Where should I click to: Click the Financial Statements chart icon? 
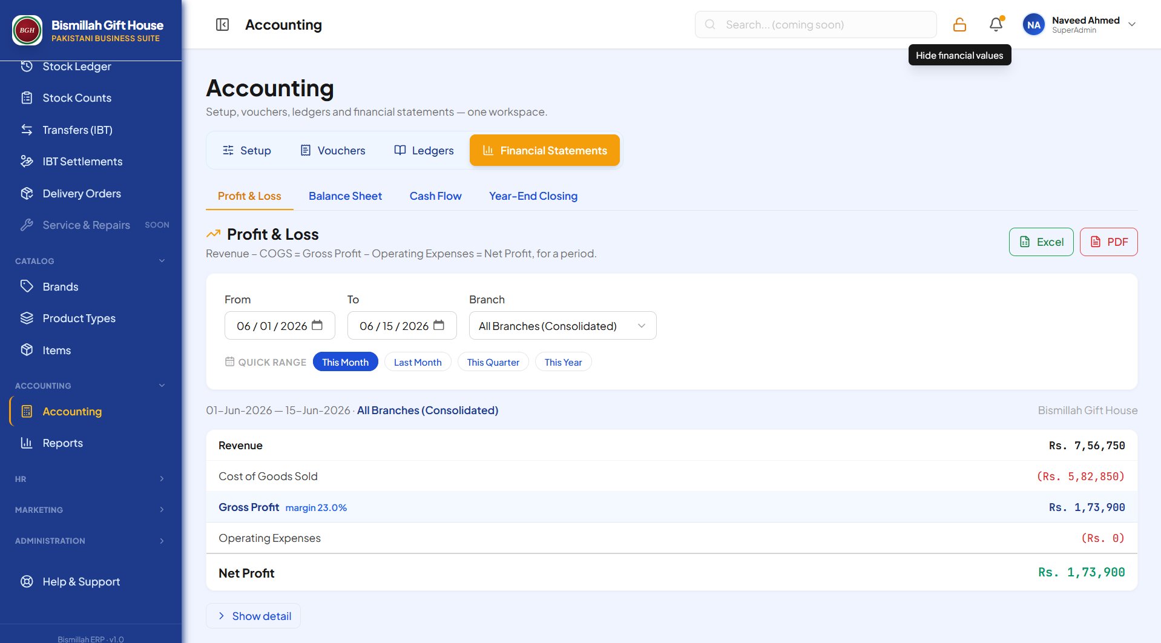pos(488,150)
